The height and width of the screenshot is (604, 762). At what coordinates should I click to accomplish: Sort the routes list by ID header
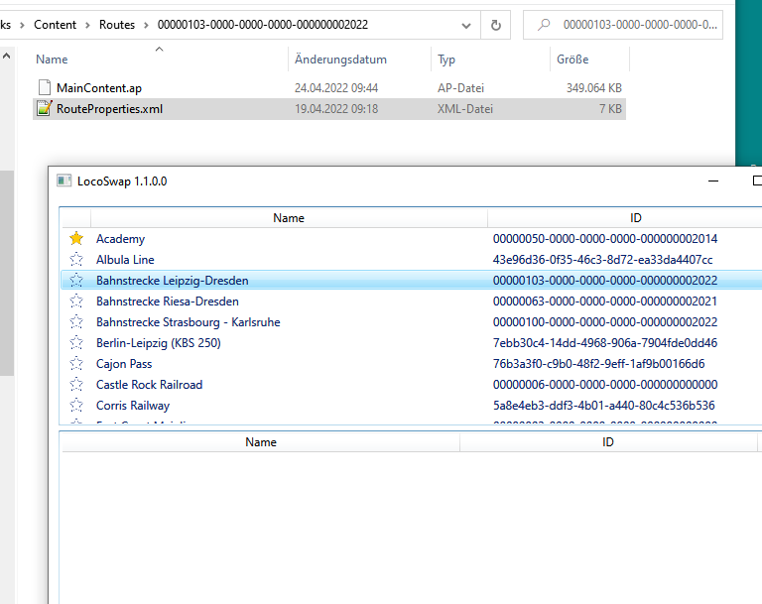pyautogui.click(x=635, y=217)
